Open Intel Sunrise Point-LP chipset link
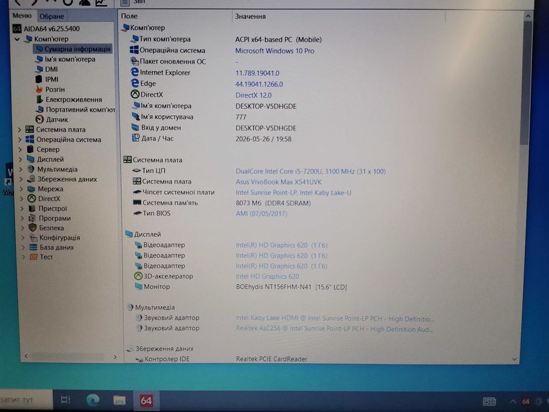The height and width of the screenshot is (412, 549). coord(294,192)
